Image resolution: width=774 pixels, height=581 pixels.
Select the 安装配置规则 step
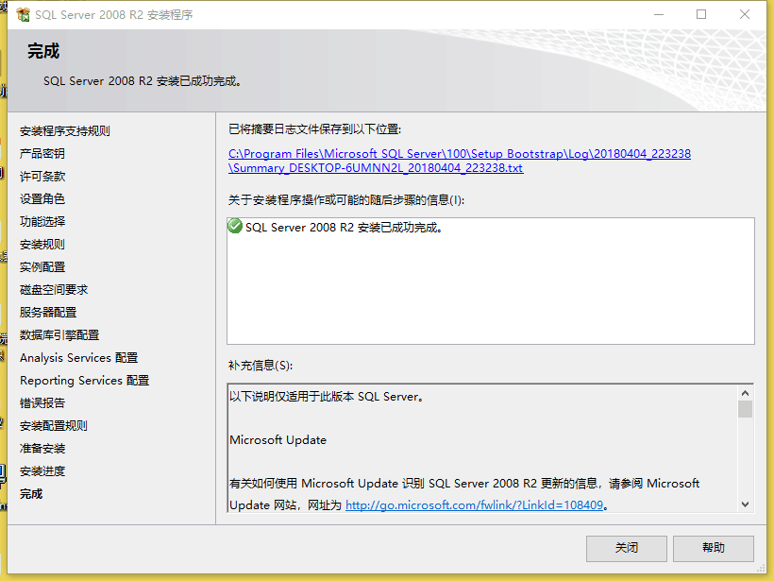(53, 426)
